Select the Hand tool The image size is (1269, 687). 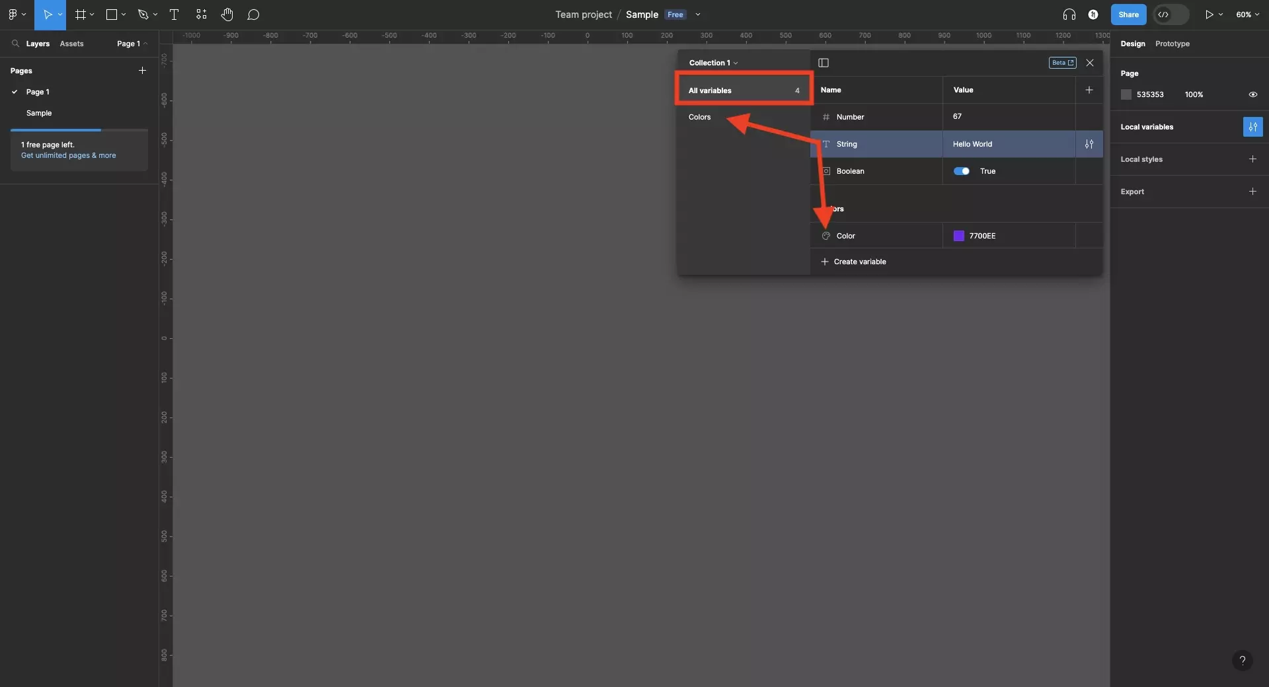tap(227, 15)
